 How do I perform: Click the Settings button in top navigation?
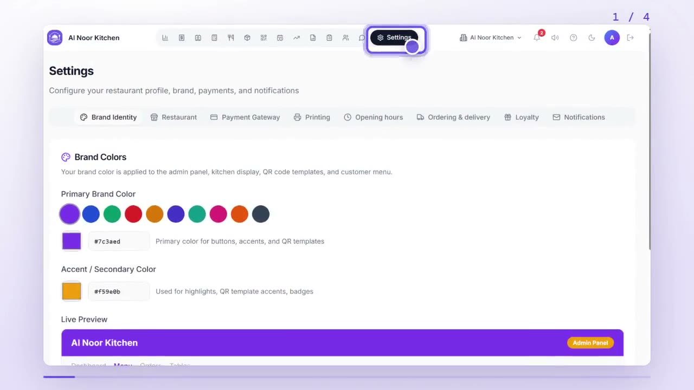[x=394, y=38]
